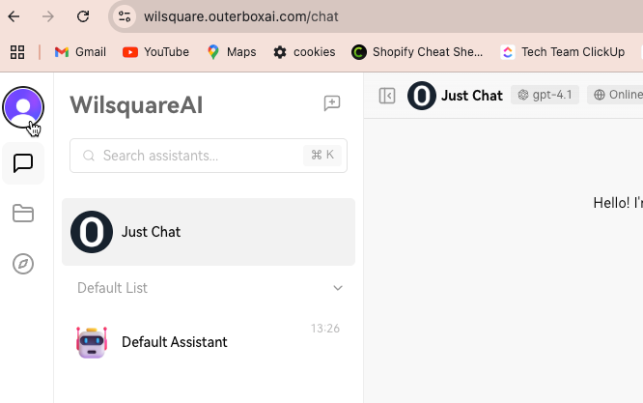The width and height of the screenshot is (643, 403).
Task: Go back with browser back arrow
Action: pos(14,16)
